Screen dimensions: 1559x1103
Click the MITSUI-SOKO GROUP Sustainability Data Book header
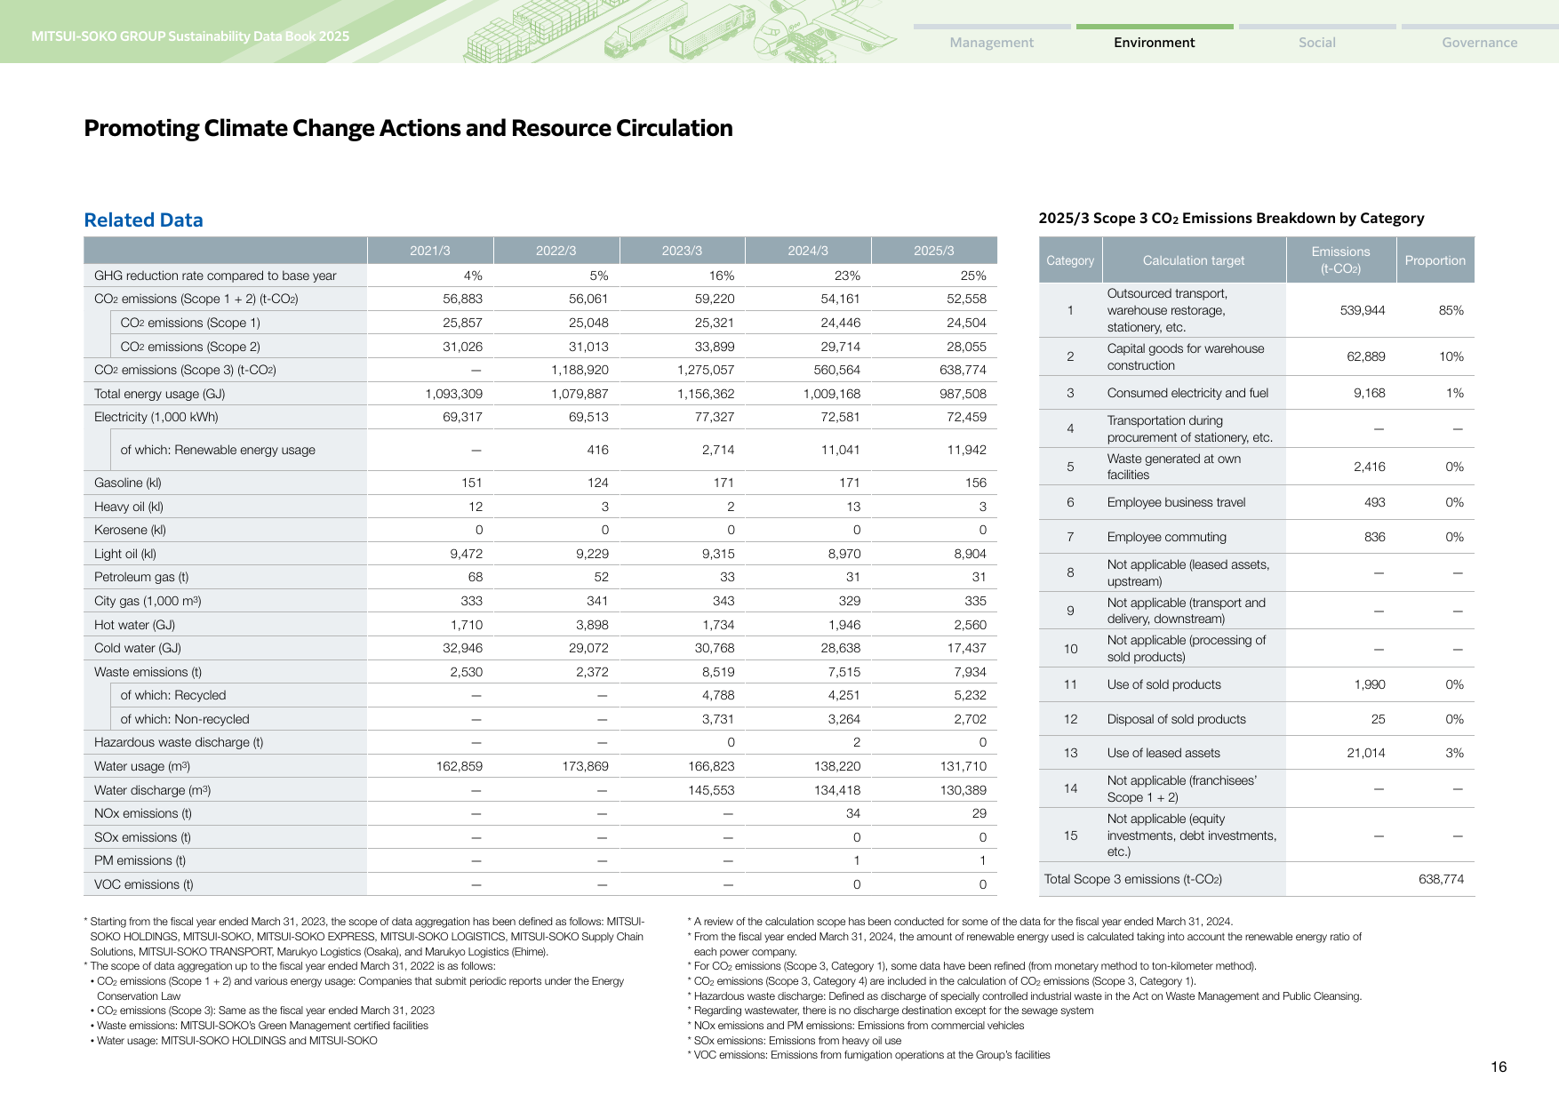(x=190, y=36)
